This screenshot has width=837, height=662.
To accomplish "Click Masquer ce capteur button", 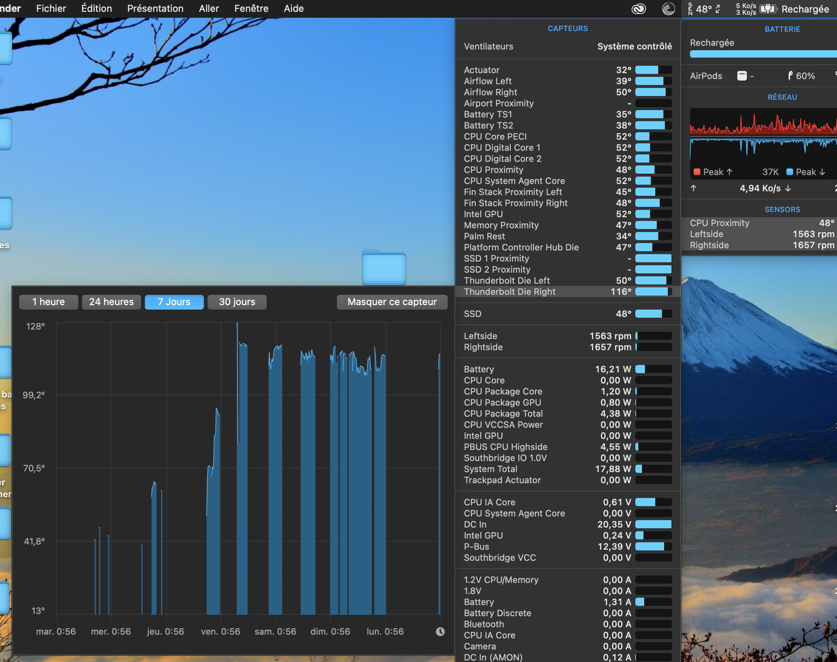I will (392, 302).
